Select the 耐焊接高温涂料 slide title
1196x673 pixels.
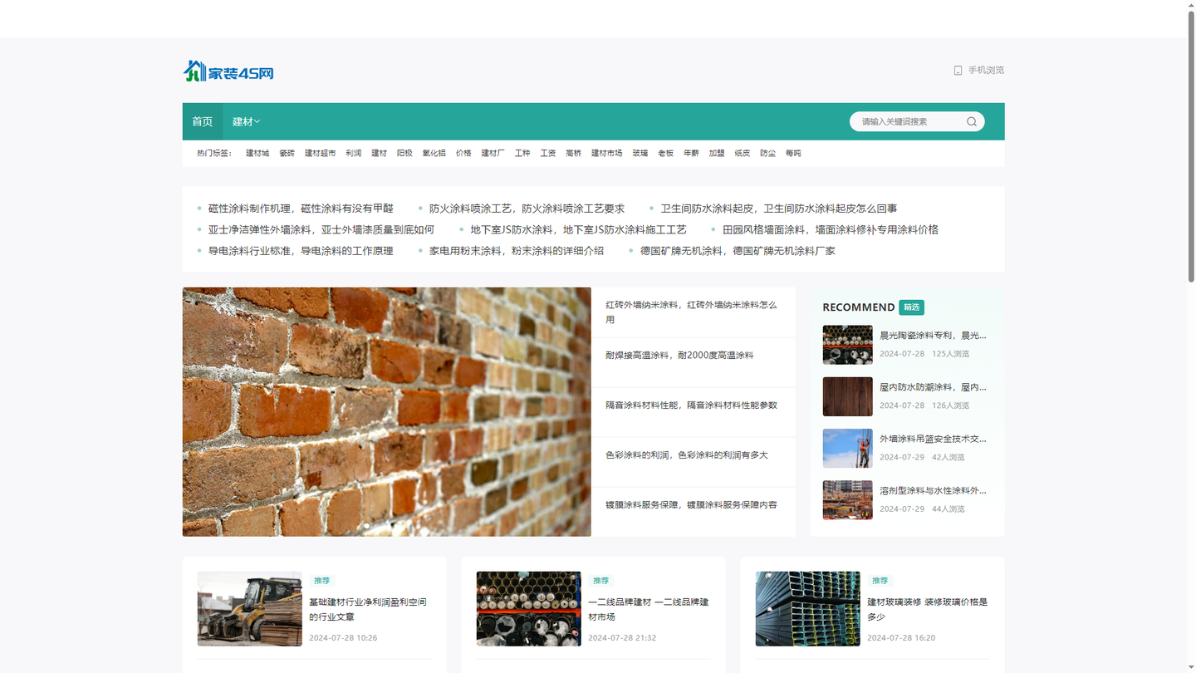click(679, 355)
